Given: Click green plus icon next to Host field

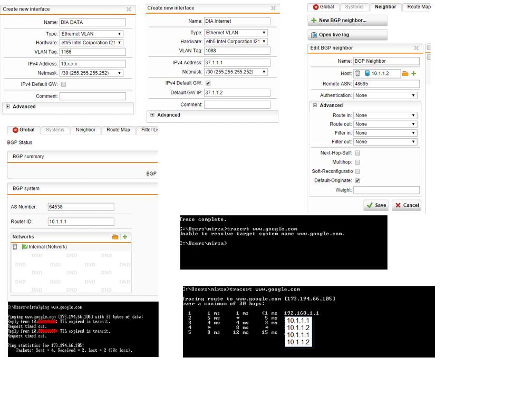Looking at the screenshot, I should (x=413, y=73).
